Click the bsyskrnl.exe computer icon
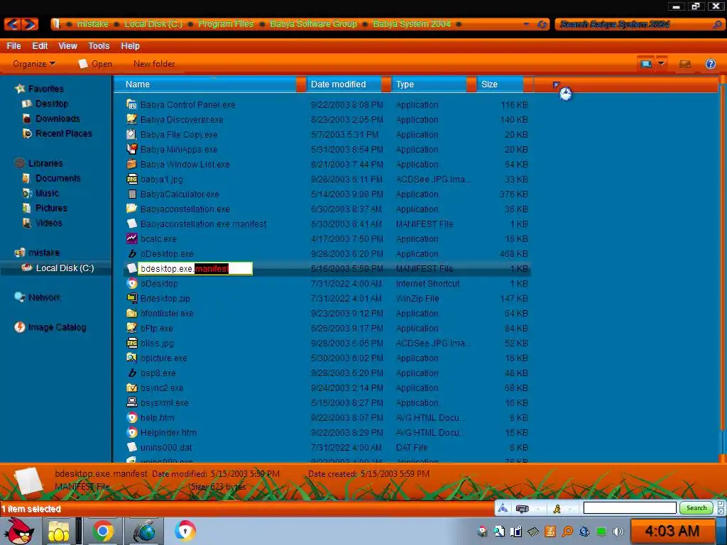This screenshot has width=727, height=545. coord(131,402)
